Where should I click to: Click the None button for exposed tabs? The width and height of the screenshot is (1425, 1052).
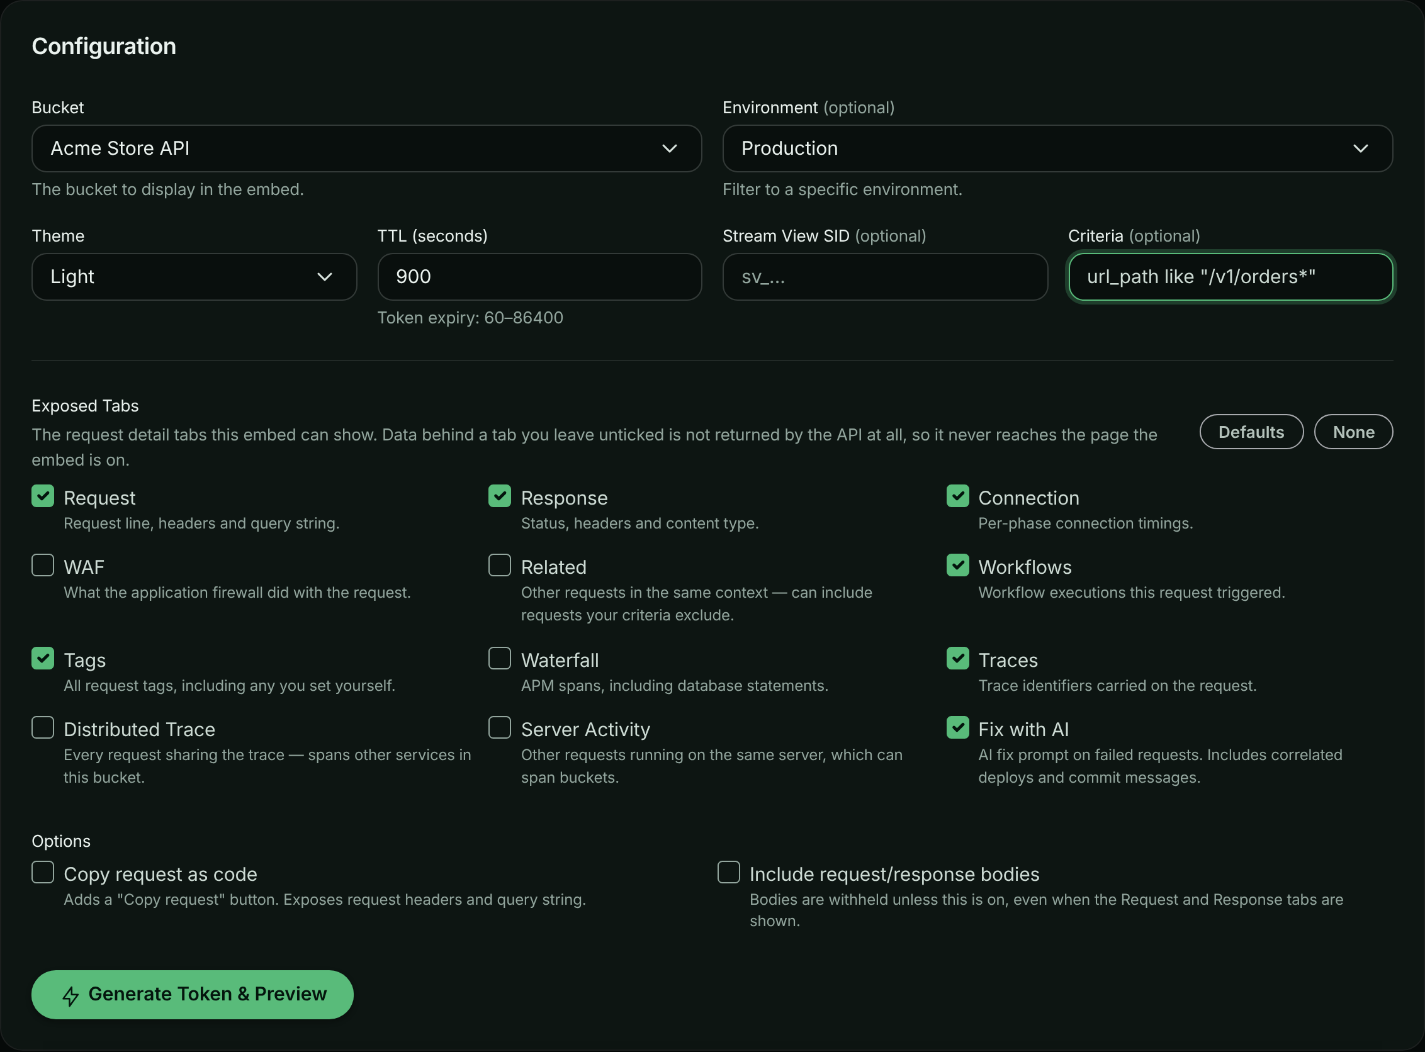click(1353, 432)
